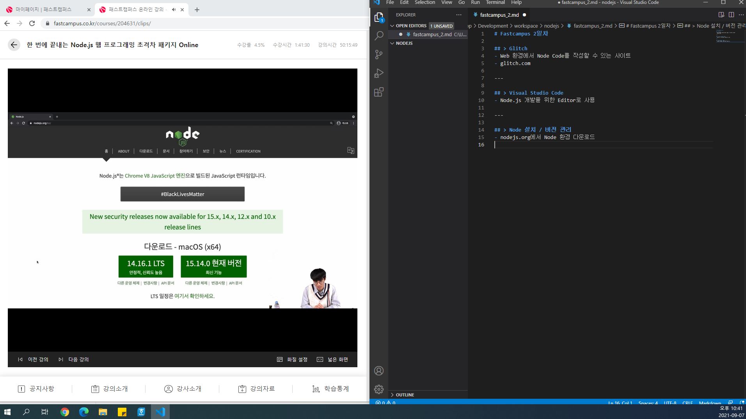Viewport: 746px width, 419px height.
Task: Open Chrome from the taskbar
Action: point(65,412)
